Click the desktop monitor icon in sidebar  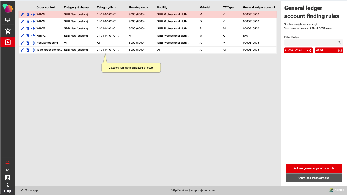(8, 20)
